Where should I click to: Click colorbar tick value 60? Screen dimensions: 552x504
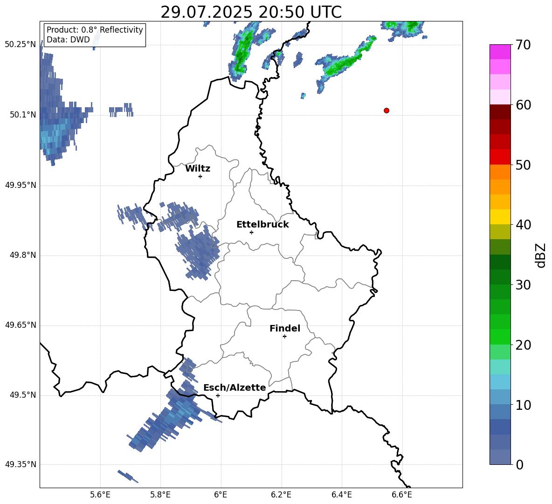pos(523,105)
